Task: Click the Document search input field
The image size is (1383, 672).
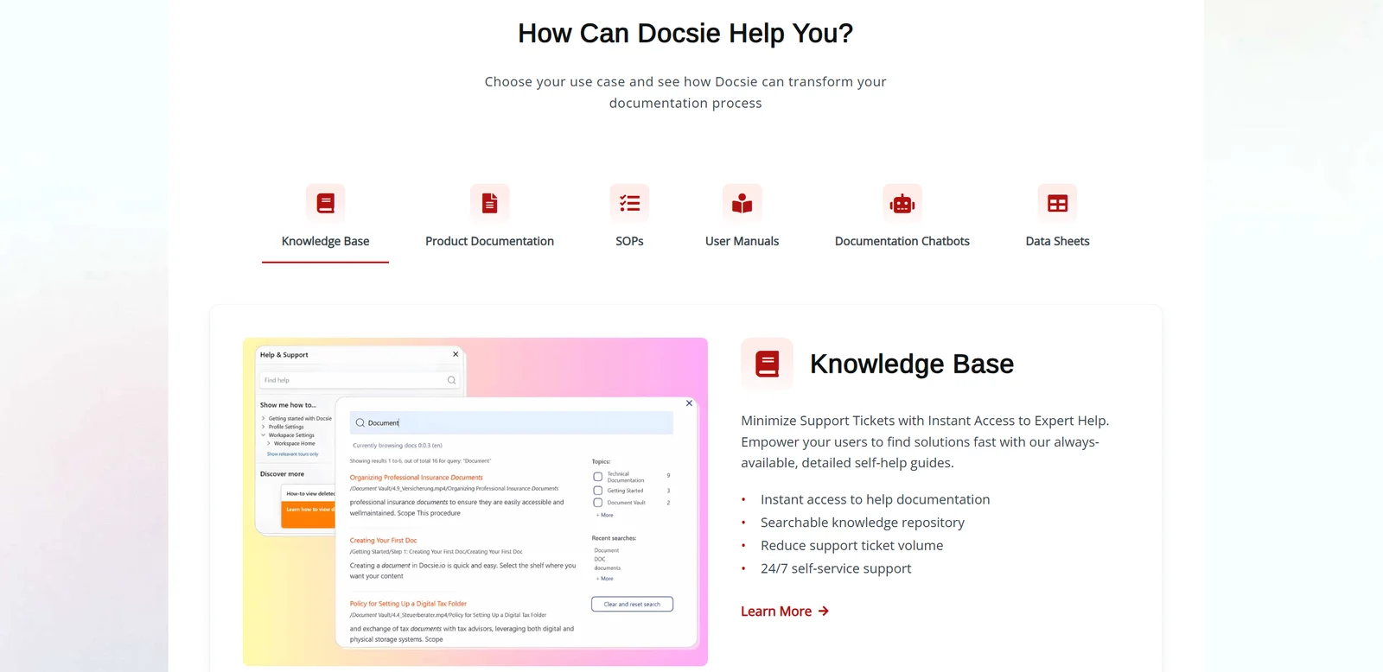Action: [x=512, y=422]
